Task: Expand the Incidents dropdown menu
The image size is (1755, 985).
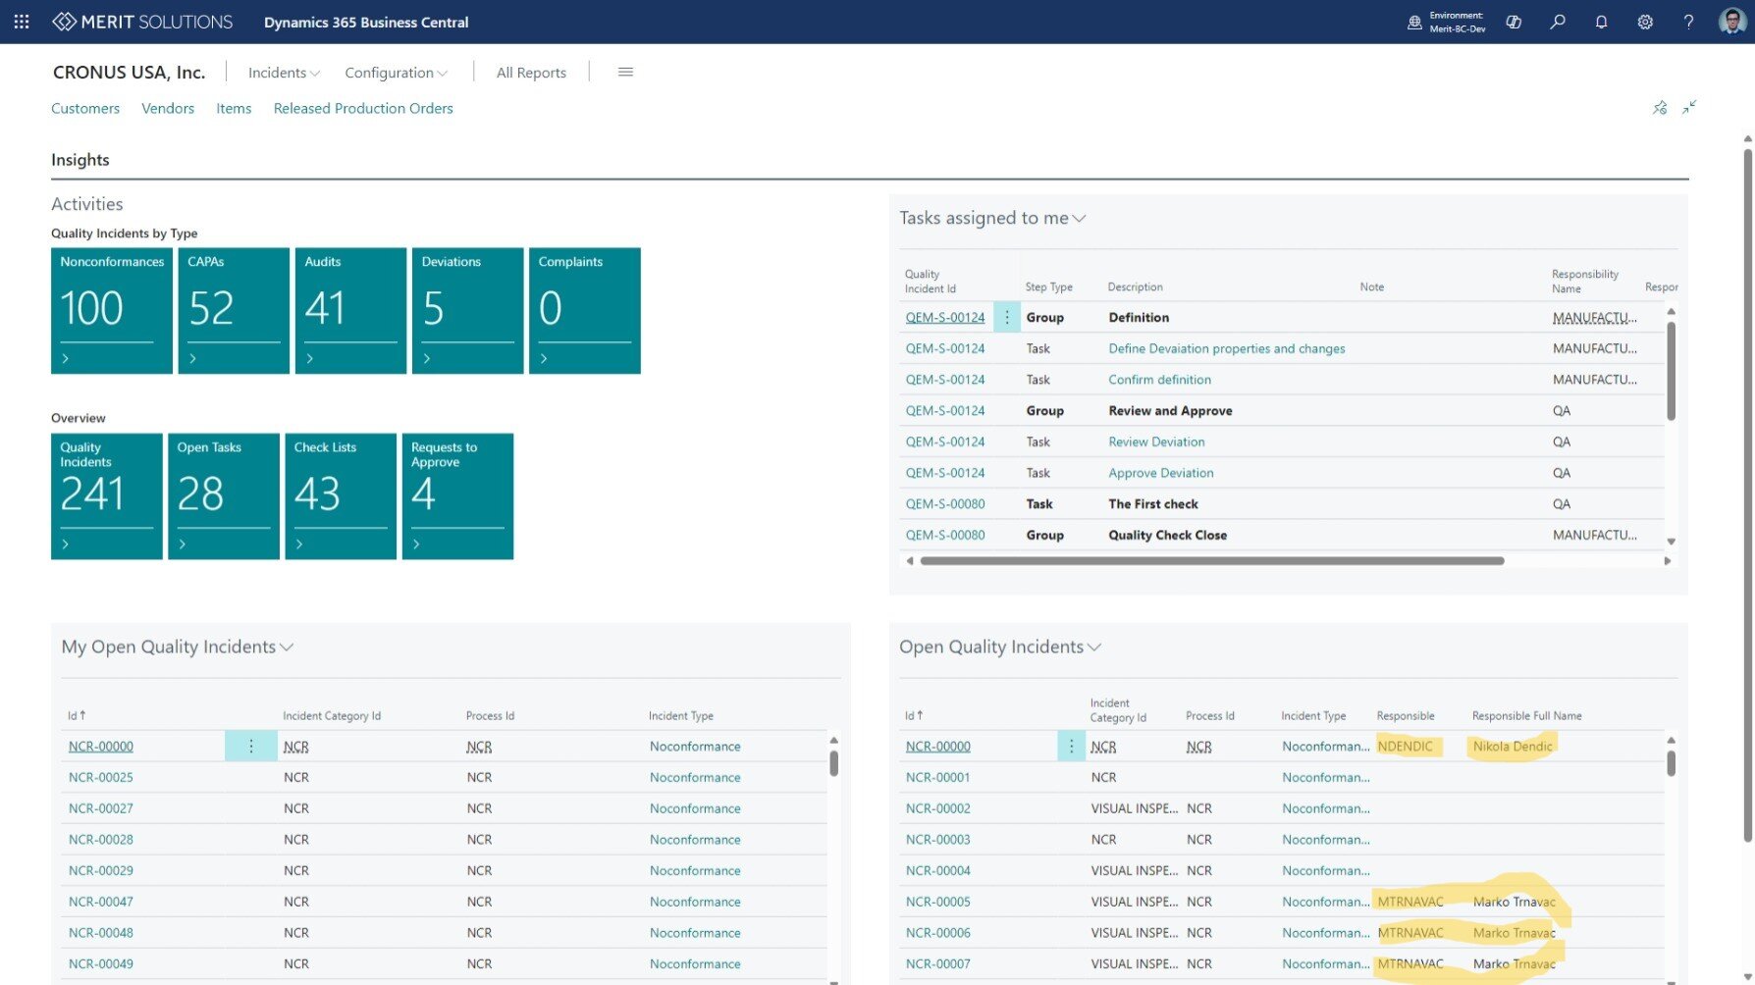Action: click(x=284, y=73)
